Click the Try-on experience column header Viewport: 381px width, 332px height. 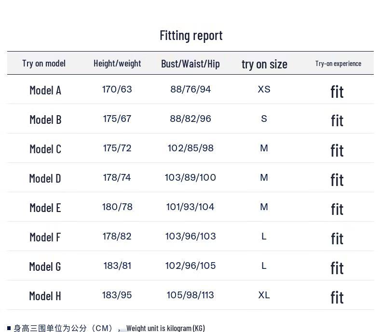point(338,64)
